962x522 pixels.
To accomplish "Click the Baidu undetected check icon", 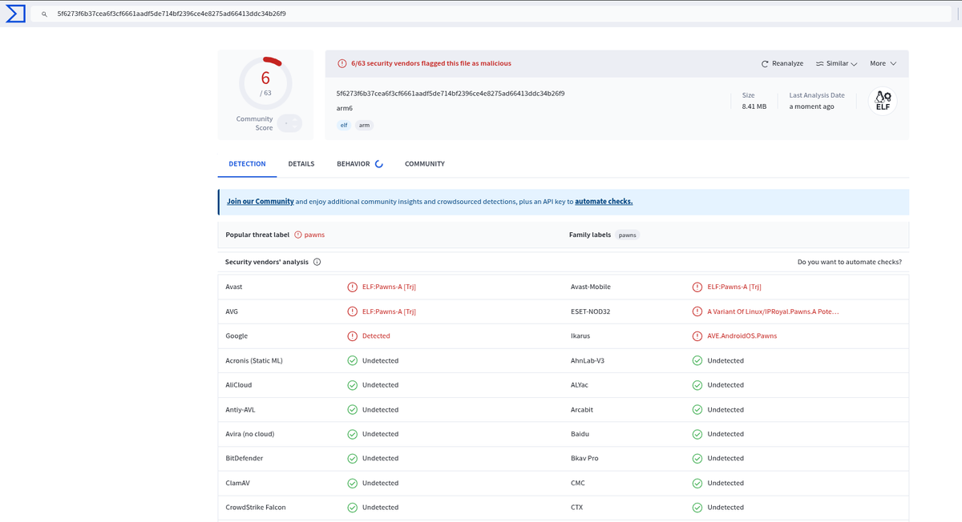I will [697, 434].
